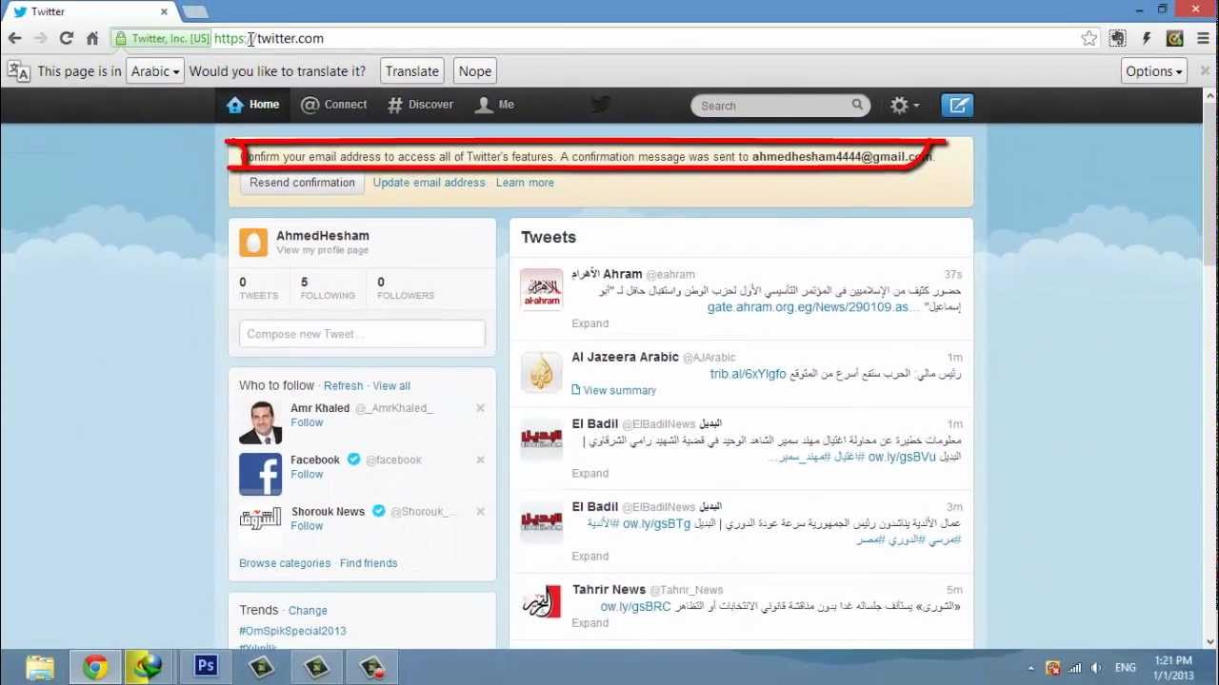1219x685 pixels.
Task: Click the Translate button
Action: point(412,71)
